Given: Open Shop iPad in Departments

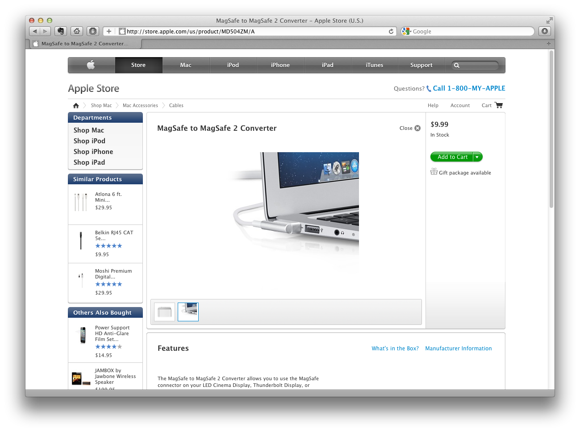Looking at the screenshot, I should [x=89, y=162].
